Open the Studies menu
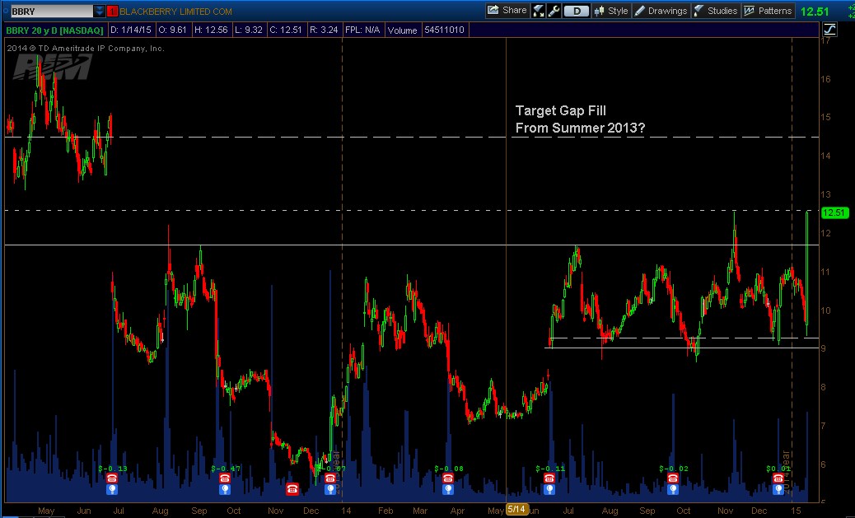 point(716,11)
